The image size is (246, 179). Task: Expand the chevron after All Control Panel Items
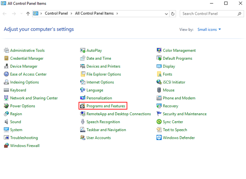coord(117,14)
